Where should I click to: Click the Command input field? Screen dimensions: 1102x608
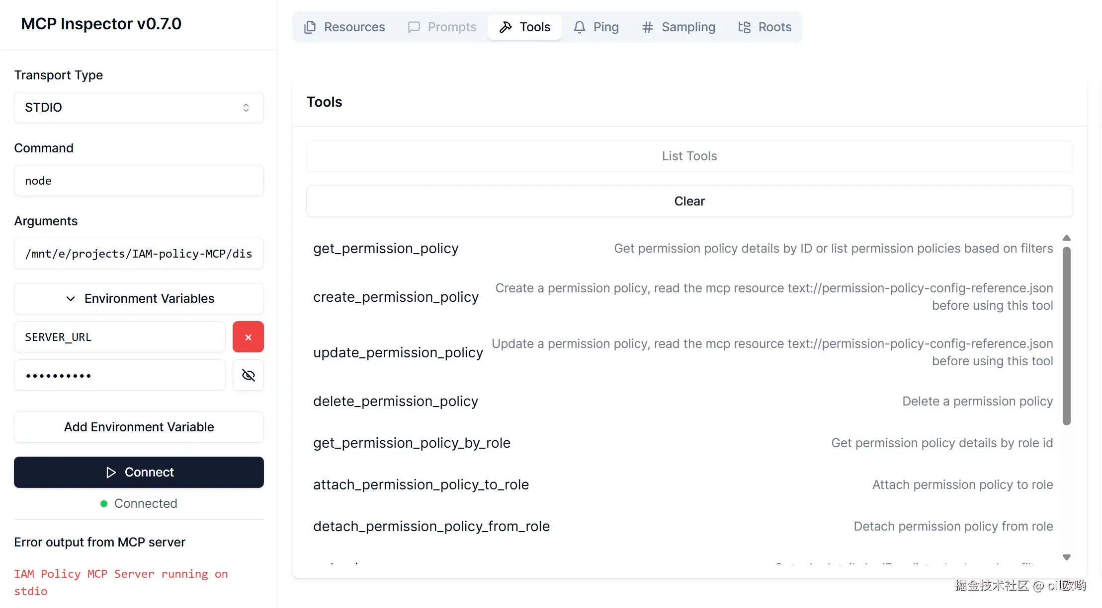[x=139, y=181]
